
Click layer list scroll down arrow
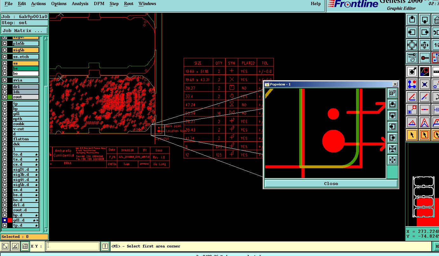click(45, 230)
